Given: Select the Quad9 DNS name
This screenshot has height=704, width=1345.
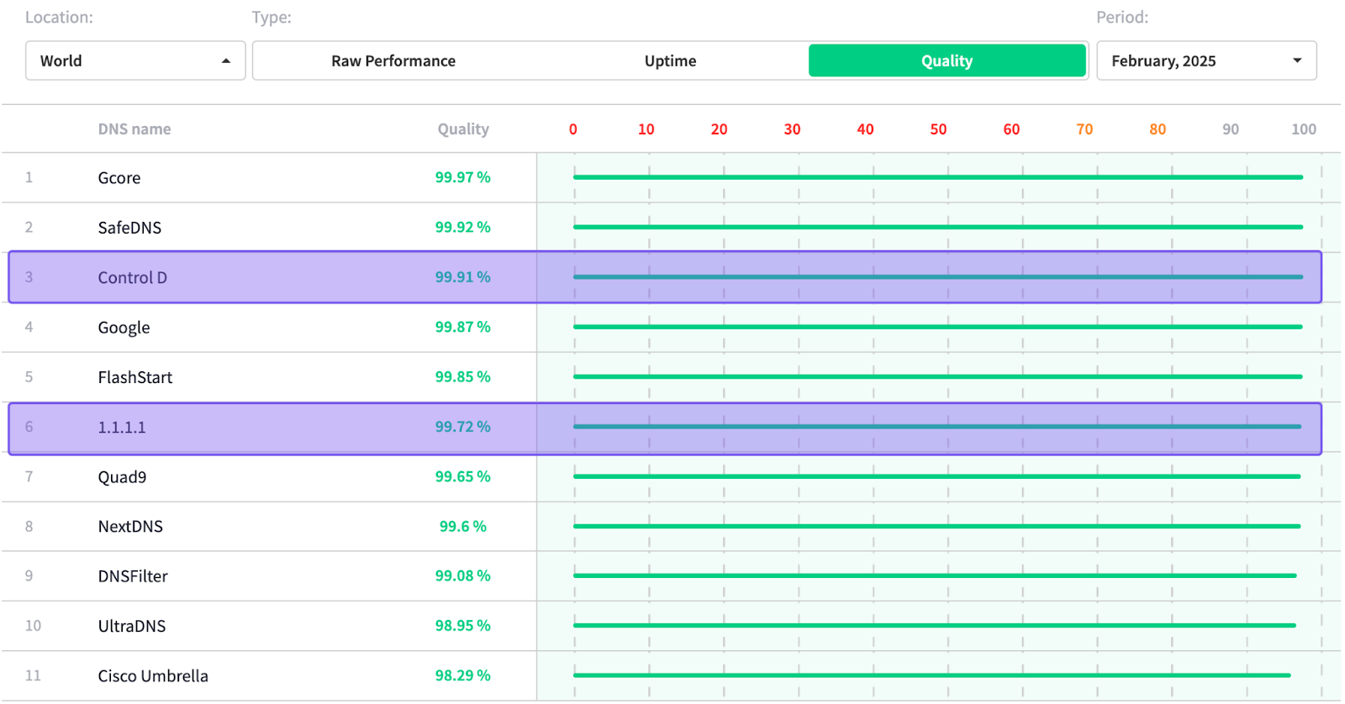Looking at the screenshot, I should 122,477.
